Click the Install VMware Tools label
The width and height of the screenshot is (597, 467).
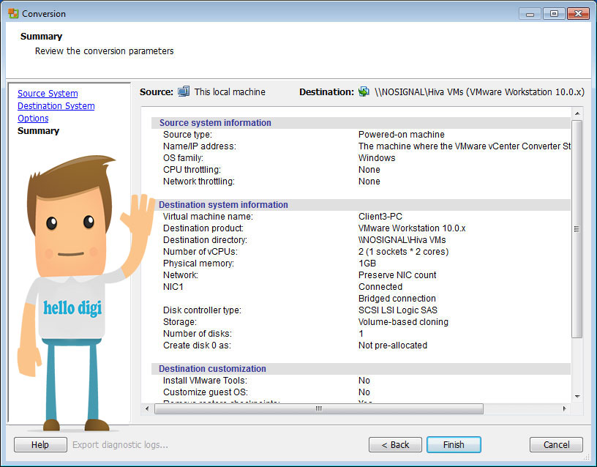click(x=205, y=381)
